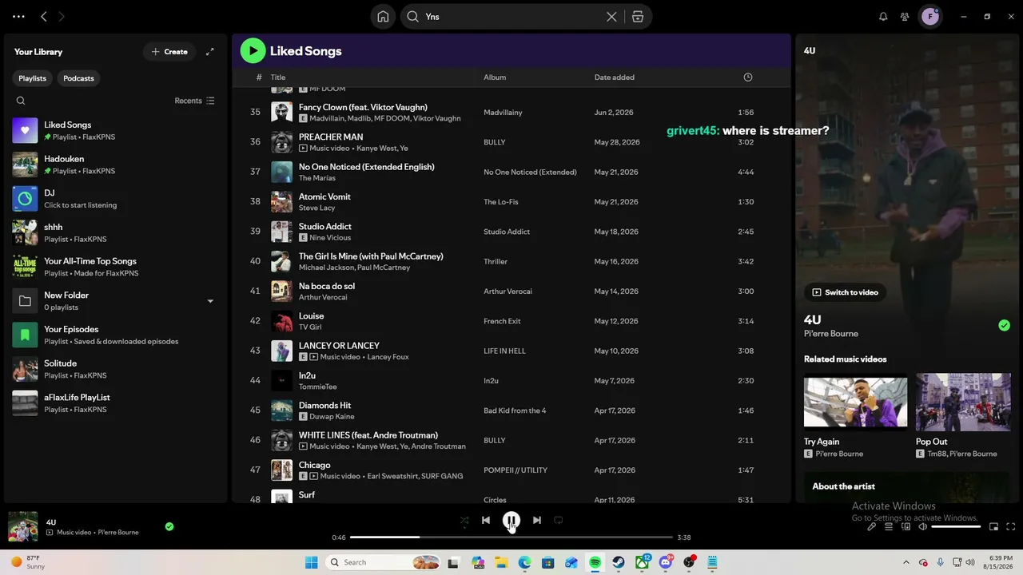Play the Liked Songs playlist

(253, 51)
